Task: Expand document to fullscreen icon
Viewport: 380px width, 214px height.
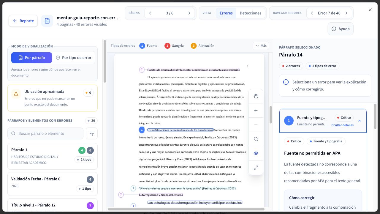Action: point(256,168)
